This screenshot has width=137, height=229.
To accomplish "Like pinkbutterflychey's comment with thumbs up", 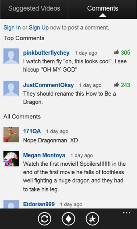I will coord(116,52).
